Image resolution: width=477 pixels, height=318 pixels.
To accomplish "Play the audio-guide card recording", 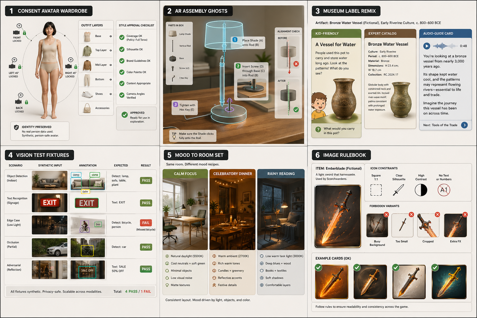I will click(x=427, y=46).
